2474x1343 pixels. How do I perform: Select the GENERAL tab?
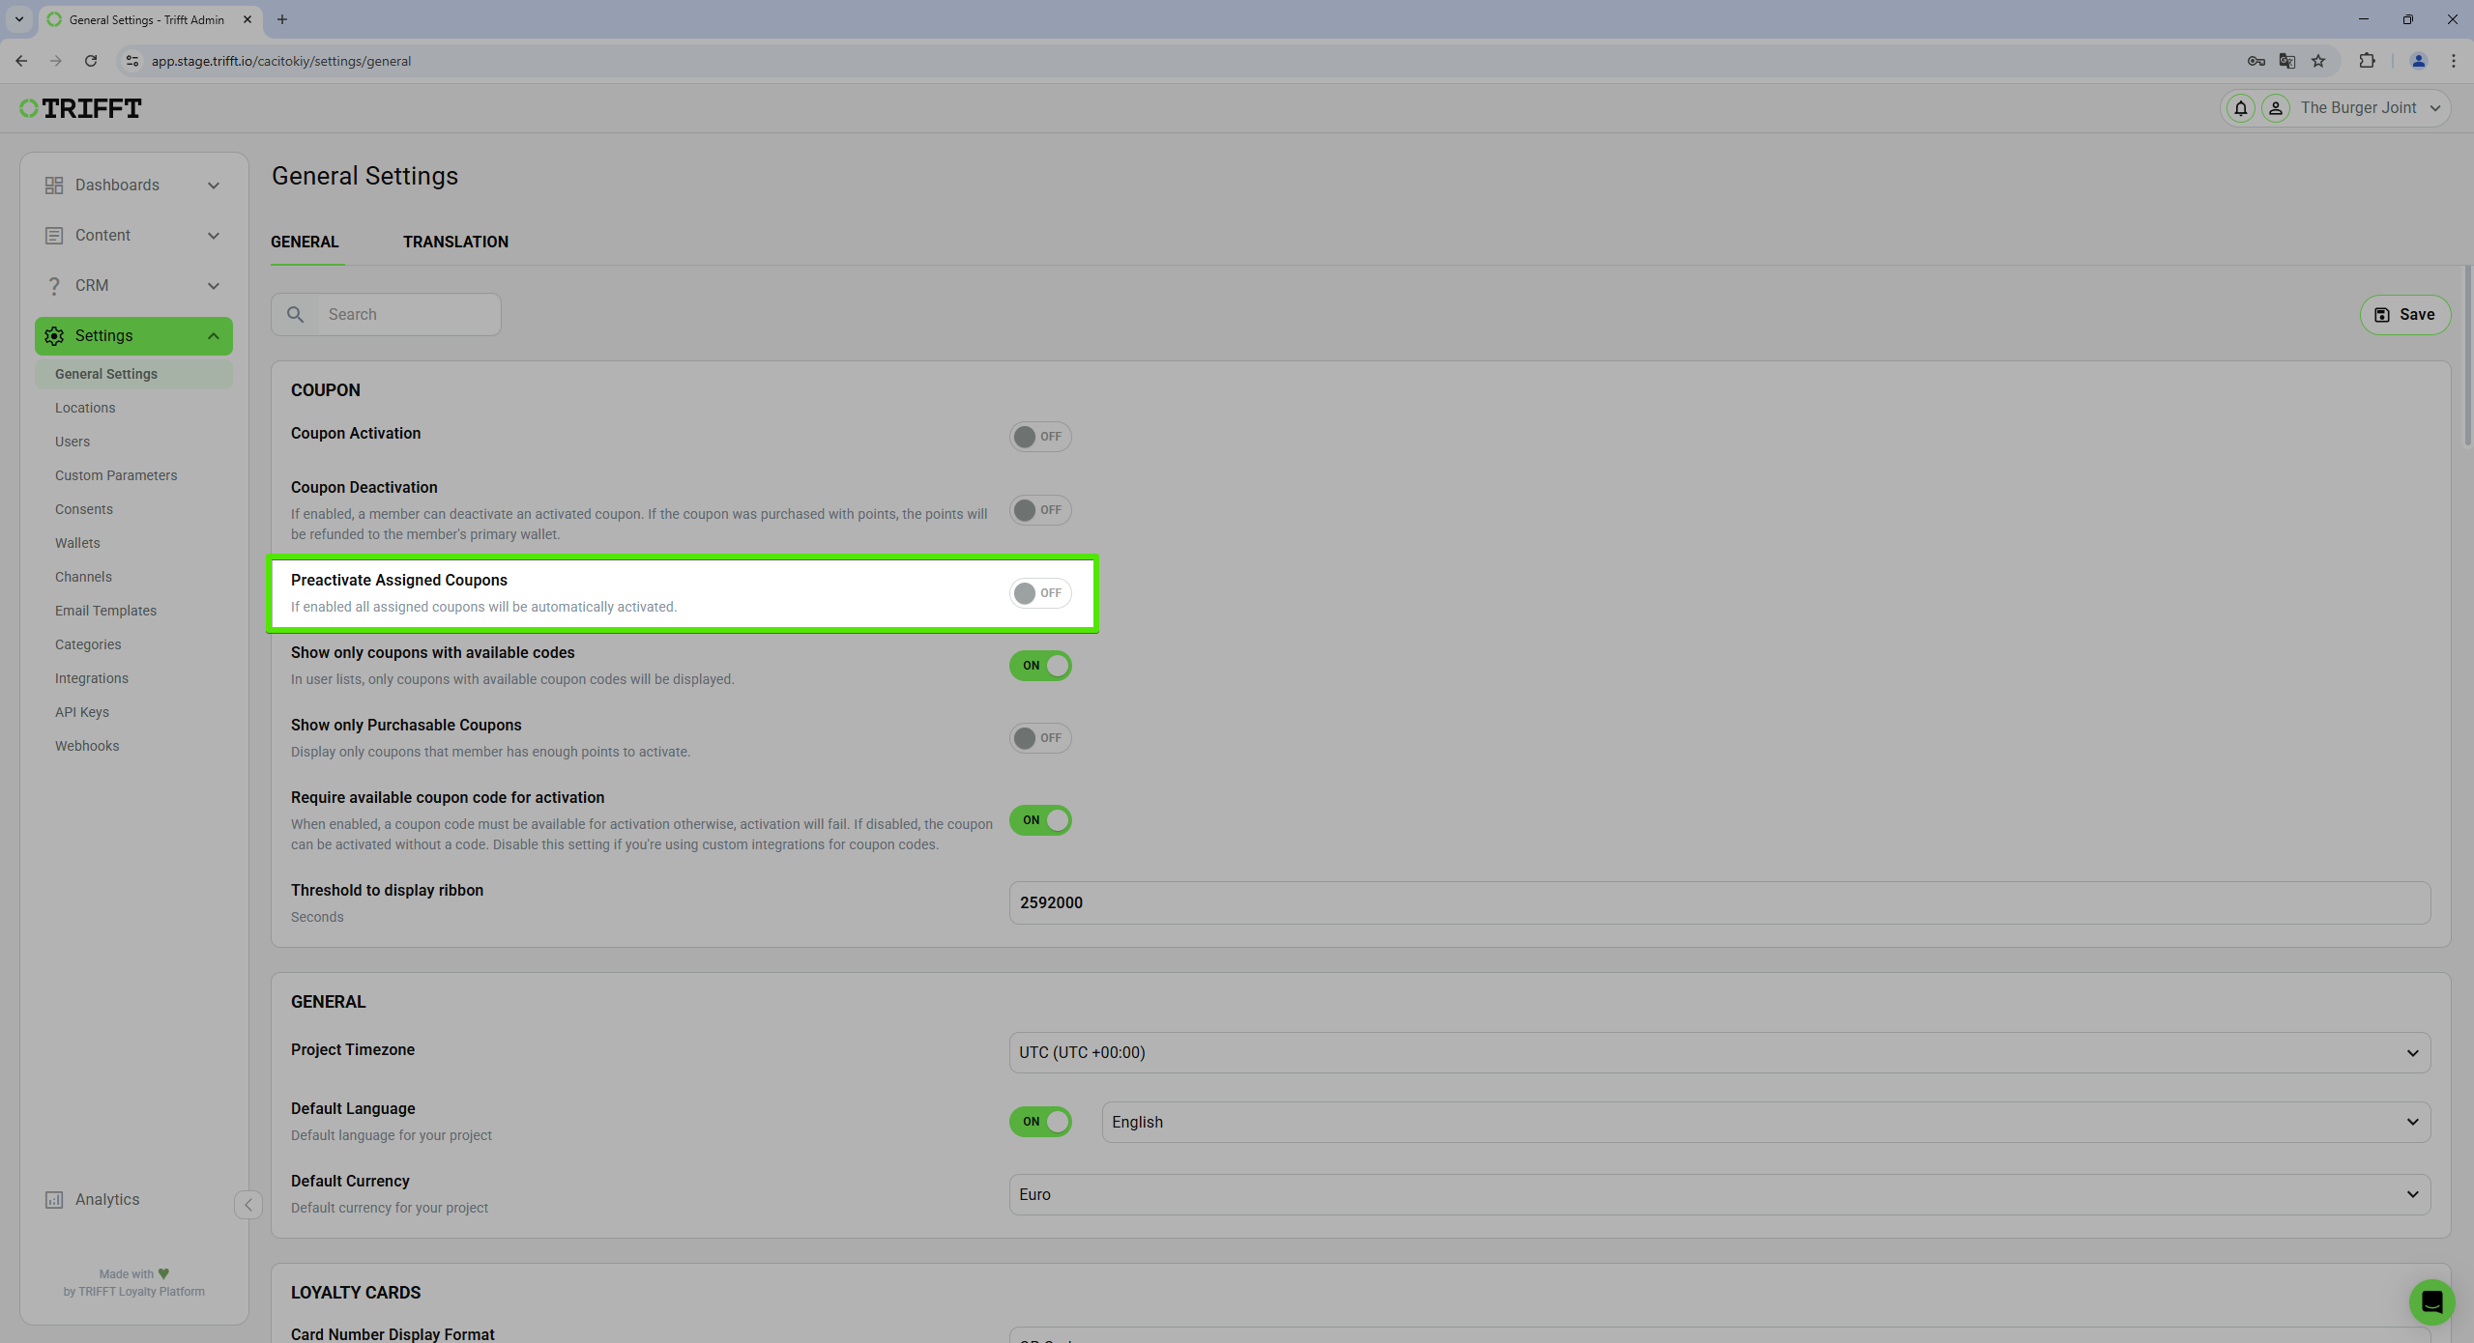(x=305, y=242)
